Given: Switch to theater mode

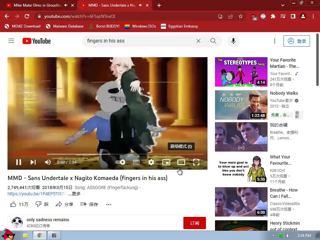Looking at the screenshot, I should pos(181,162).
